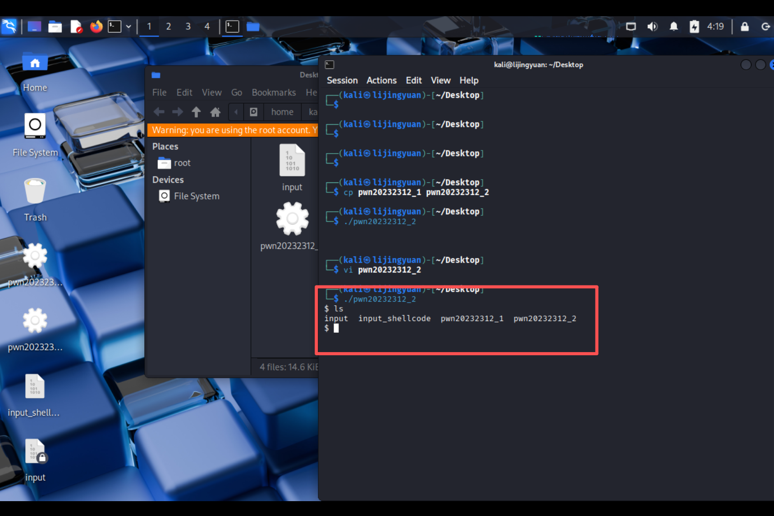Click the root drive icon in the path bar

[x=254, y=112]
